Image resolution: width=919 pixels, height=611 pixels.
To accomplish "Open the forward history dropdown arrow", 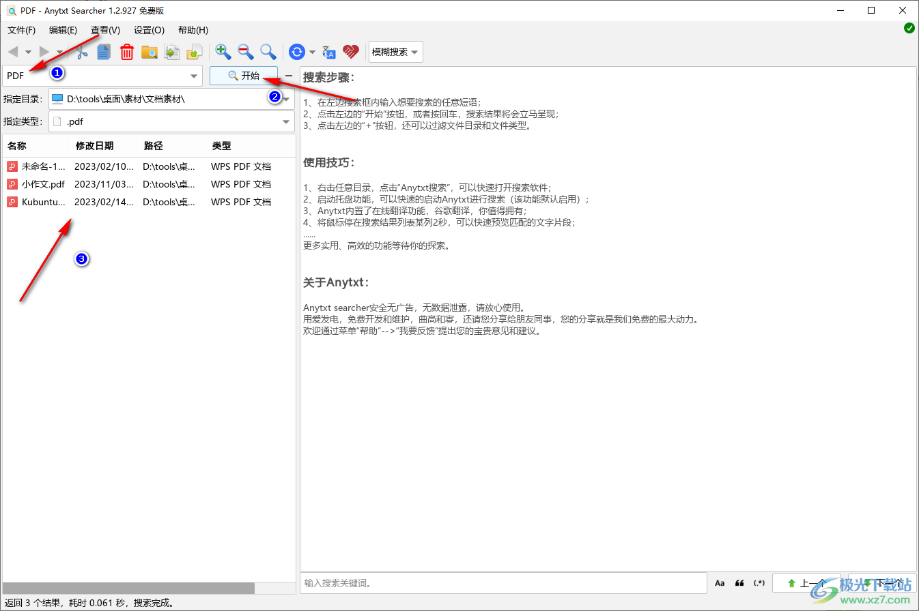I will coord(59,52).
